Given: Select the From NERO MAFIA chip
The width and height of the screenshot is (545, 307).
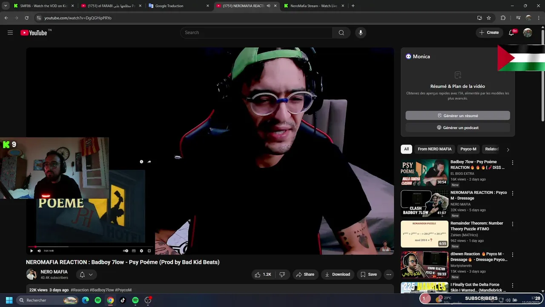Looking at the screenshot, I should click(x=434, y=149).
